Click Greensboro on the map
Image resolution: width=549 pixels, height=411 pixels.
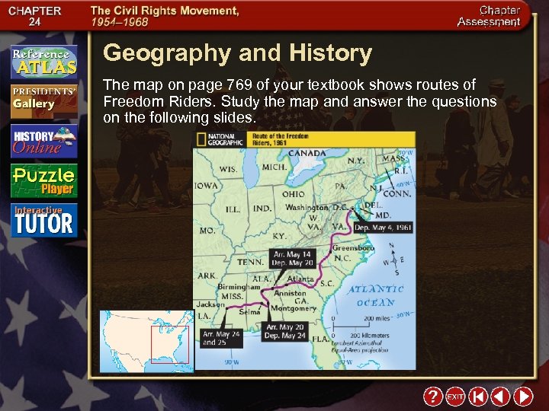point(353,248)
